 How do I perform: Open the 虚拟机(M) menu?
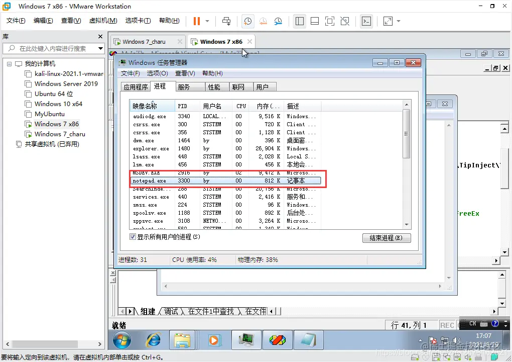pyautogui.click(x=103, y=21)
